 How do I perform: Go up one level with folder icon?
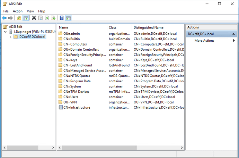tap(19, 18)
